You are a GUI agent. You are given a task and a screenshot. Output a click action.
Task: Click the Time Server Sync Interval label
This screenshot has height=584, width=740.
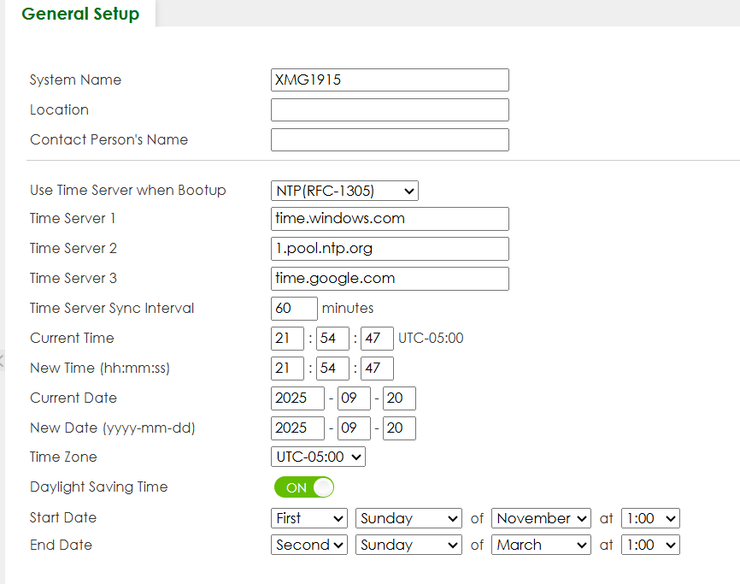point(112,309)
